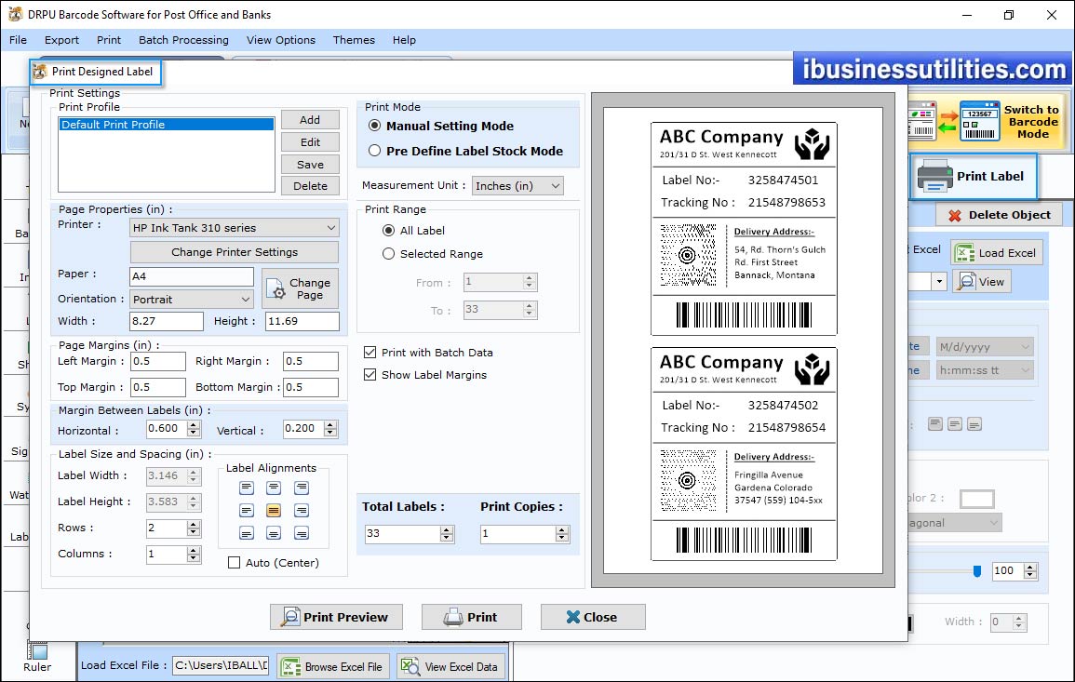
Task: Click the Total Labels input field
Action: tap(402, 533)
